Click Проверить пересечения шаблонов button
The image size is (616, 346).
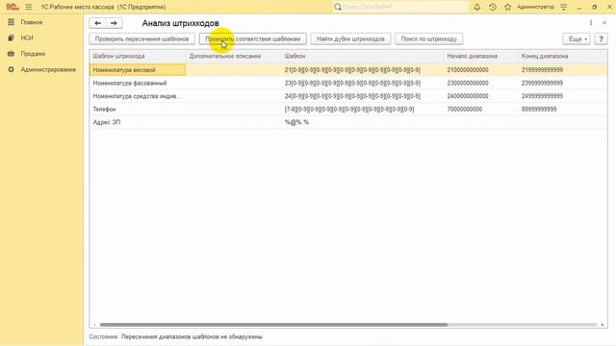click(141, 38)
